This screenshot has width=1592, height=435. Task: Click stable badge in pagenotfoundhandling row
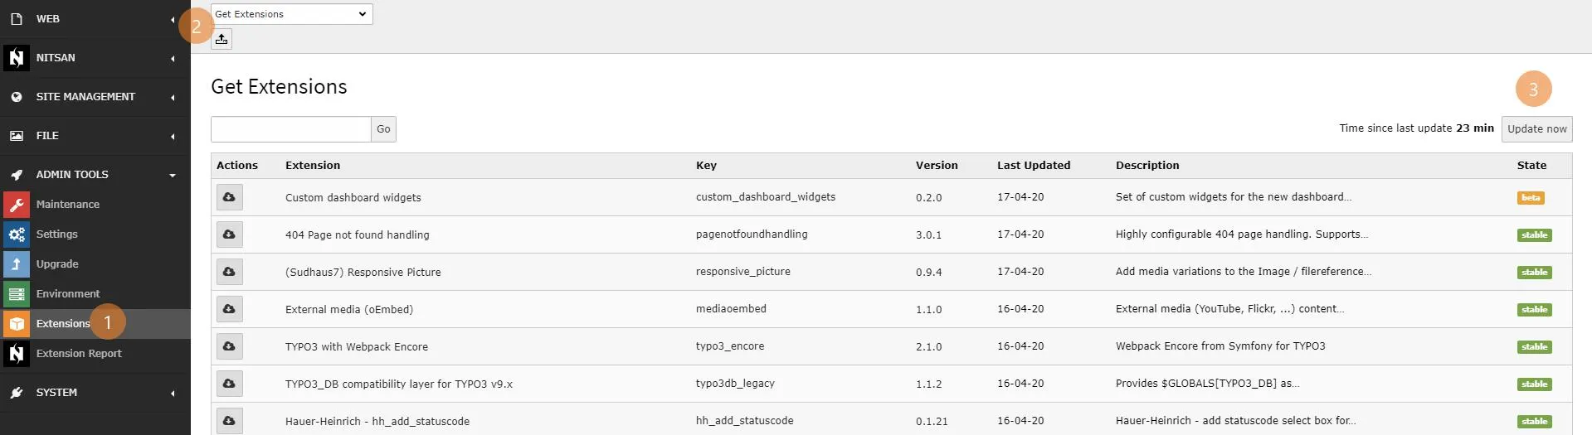click(x=1534, y=235)
